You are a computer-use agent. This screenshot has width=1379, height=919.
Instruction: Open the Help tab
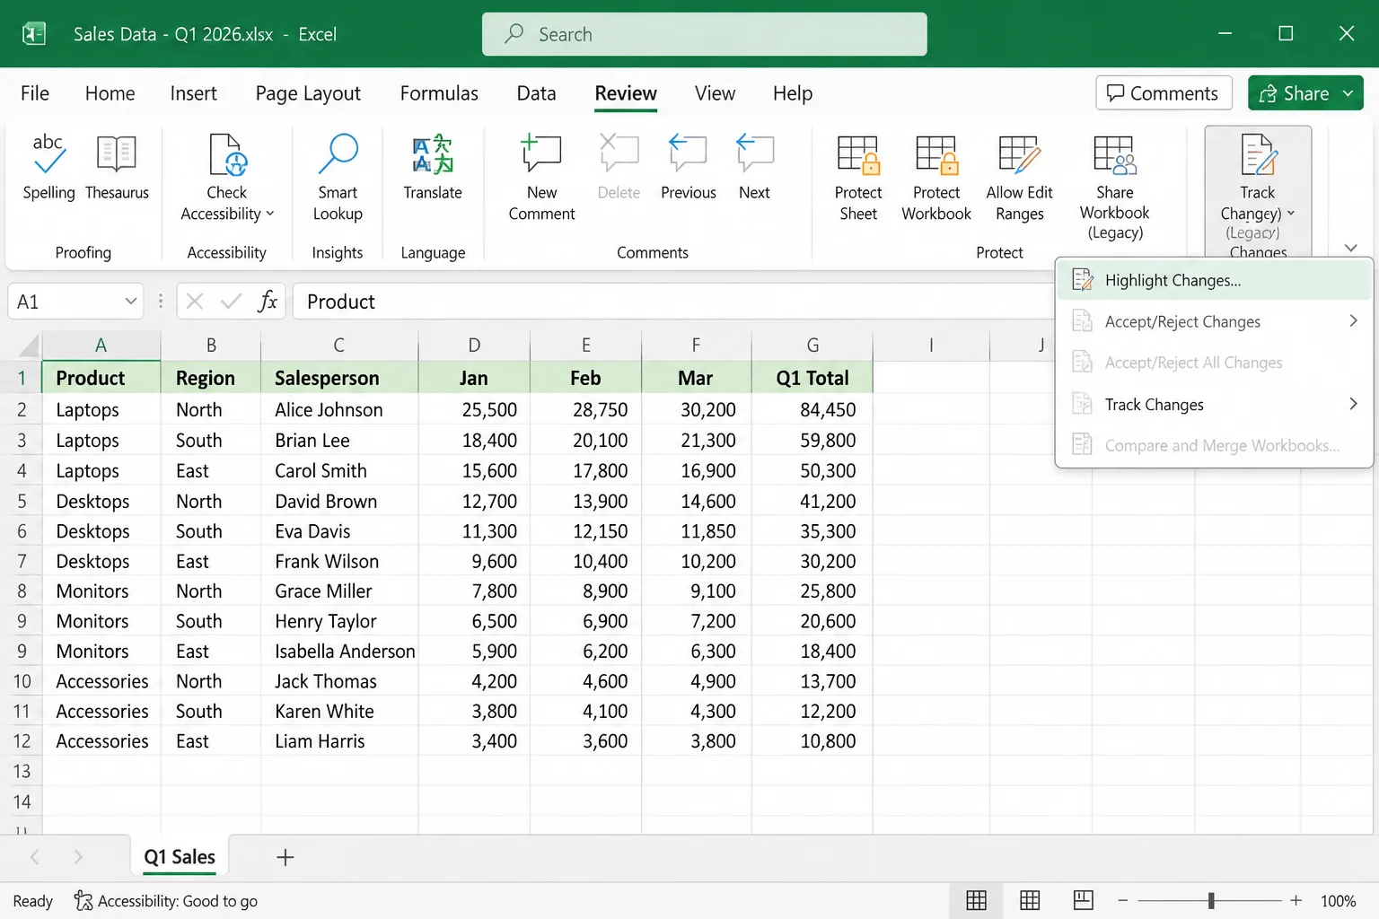[792, 93]
